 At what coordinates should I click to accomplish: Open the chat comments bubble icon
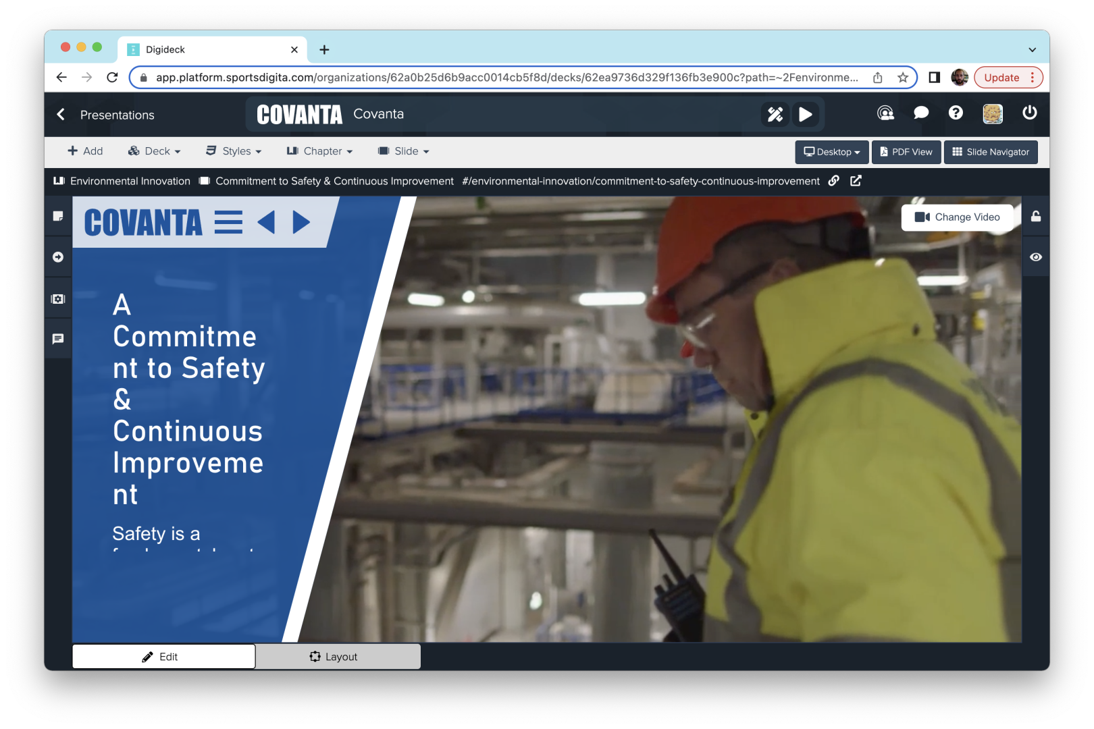[920, 113]
